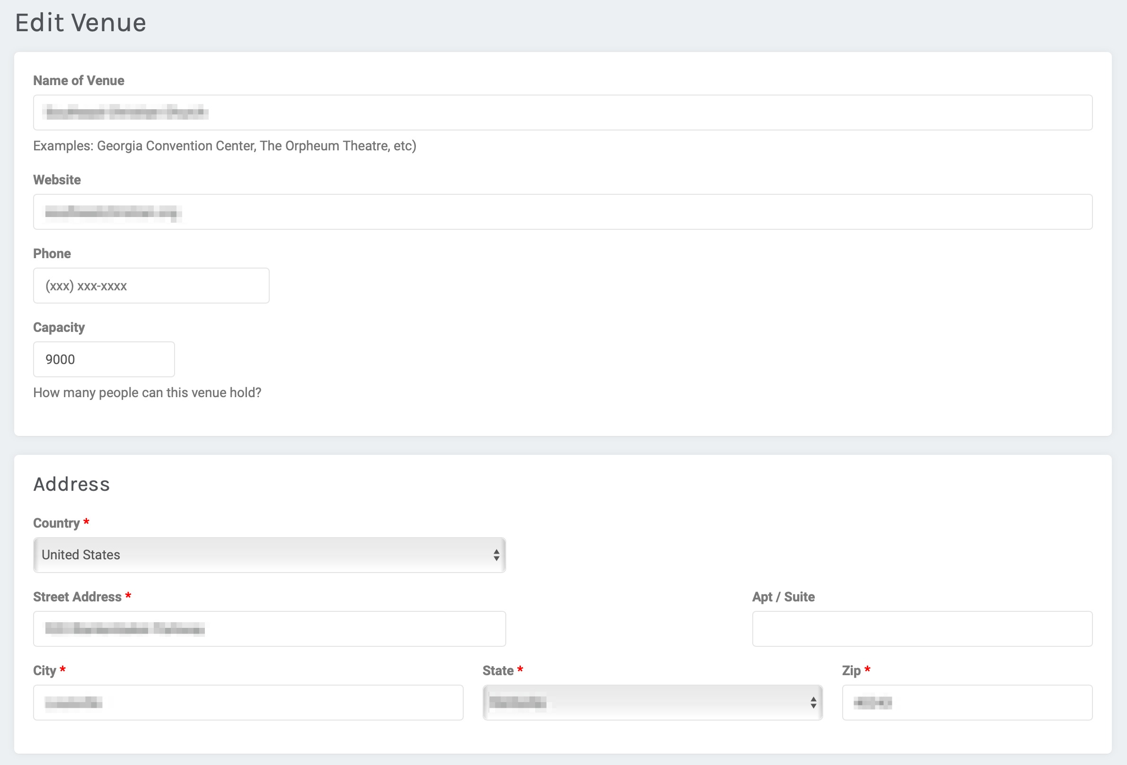Click the Zip code input field

click(967, 702)
